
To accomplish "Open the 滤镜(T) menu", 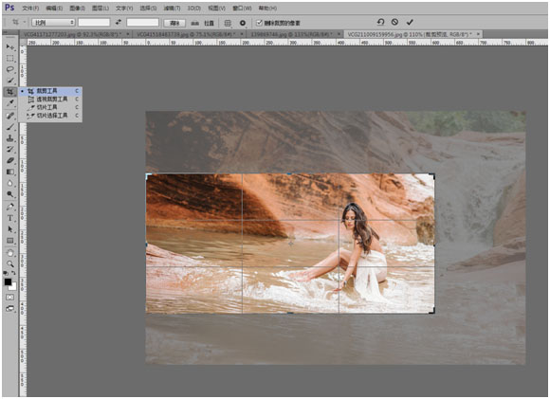I will point(172,8).
